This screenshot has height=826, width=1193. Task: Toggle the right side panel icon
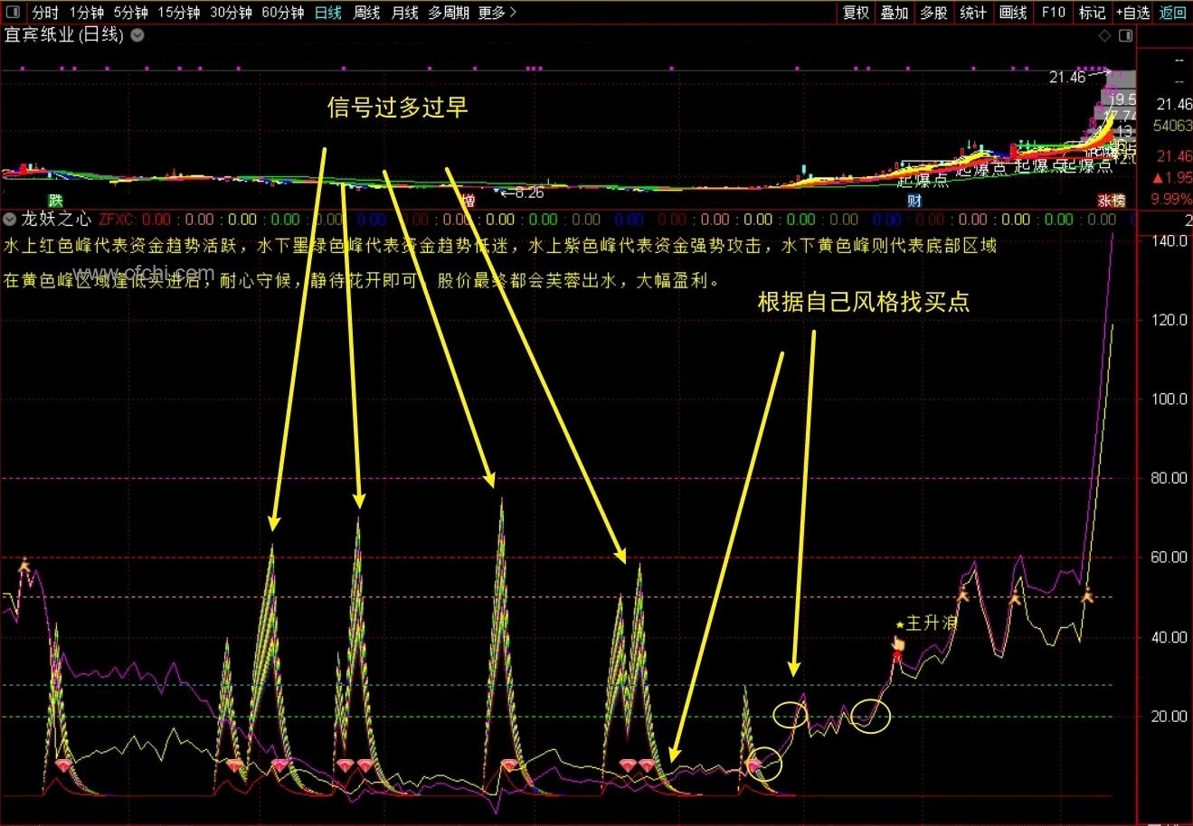(1125, 36)
